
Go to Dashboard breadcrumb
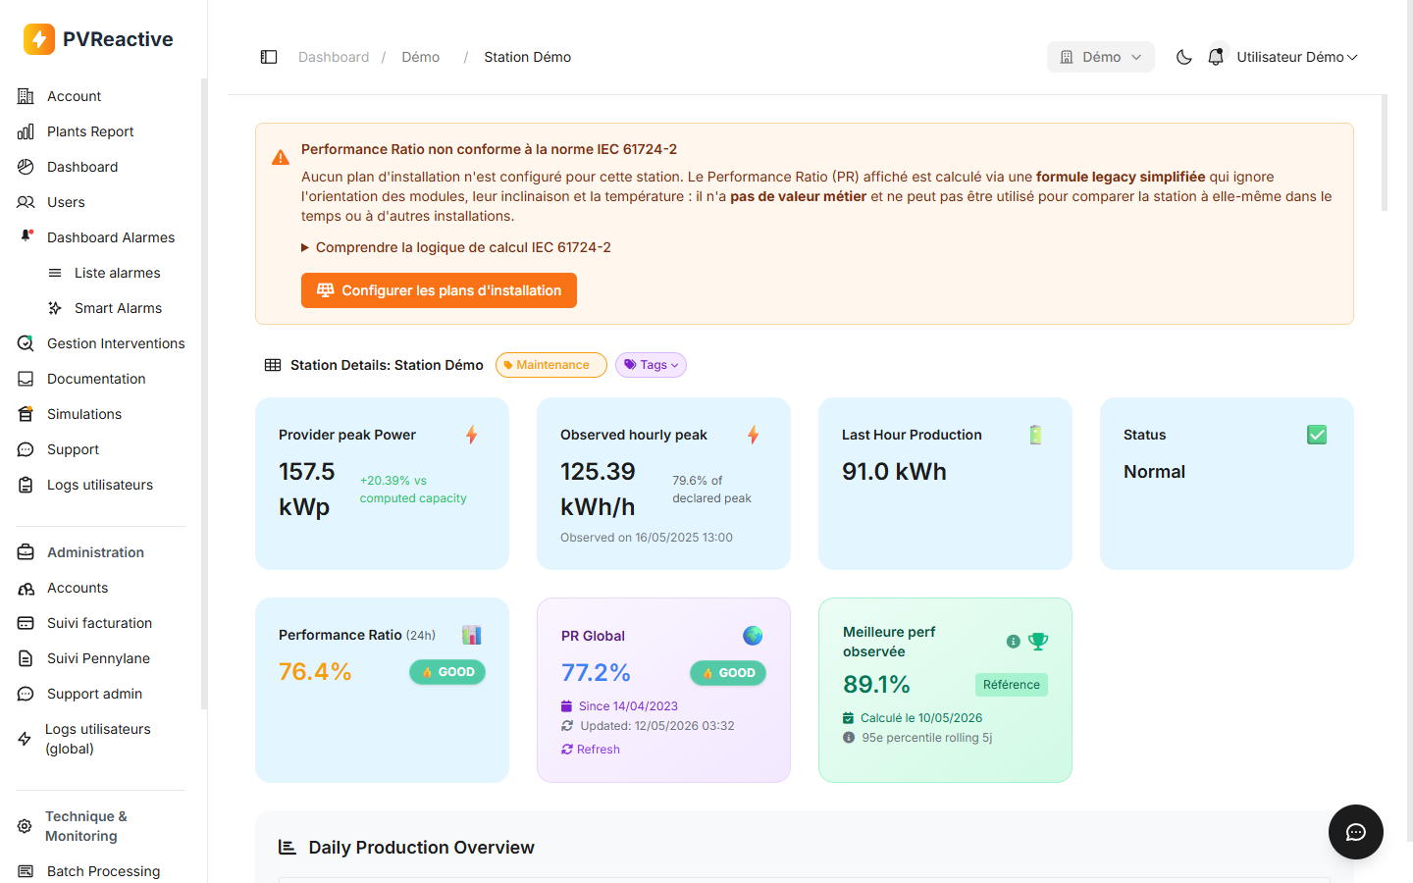point(334,57)
